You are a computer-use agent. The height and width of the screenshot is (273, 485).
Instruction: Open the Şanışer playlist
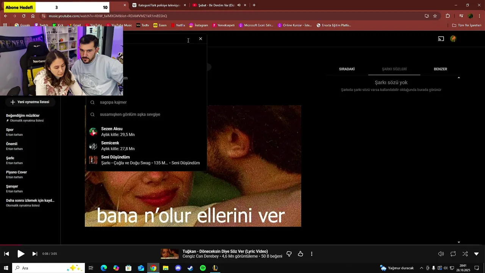click(30, 189)
